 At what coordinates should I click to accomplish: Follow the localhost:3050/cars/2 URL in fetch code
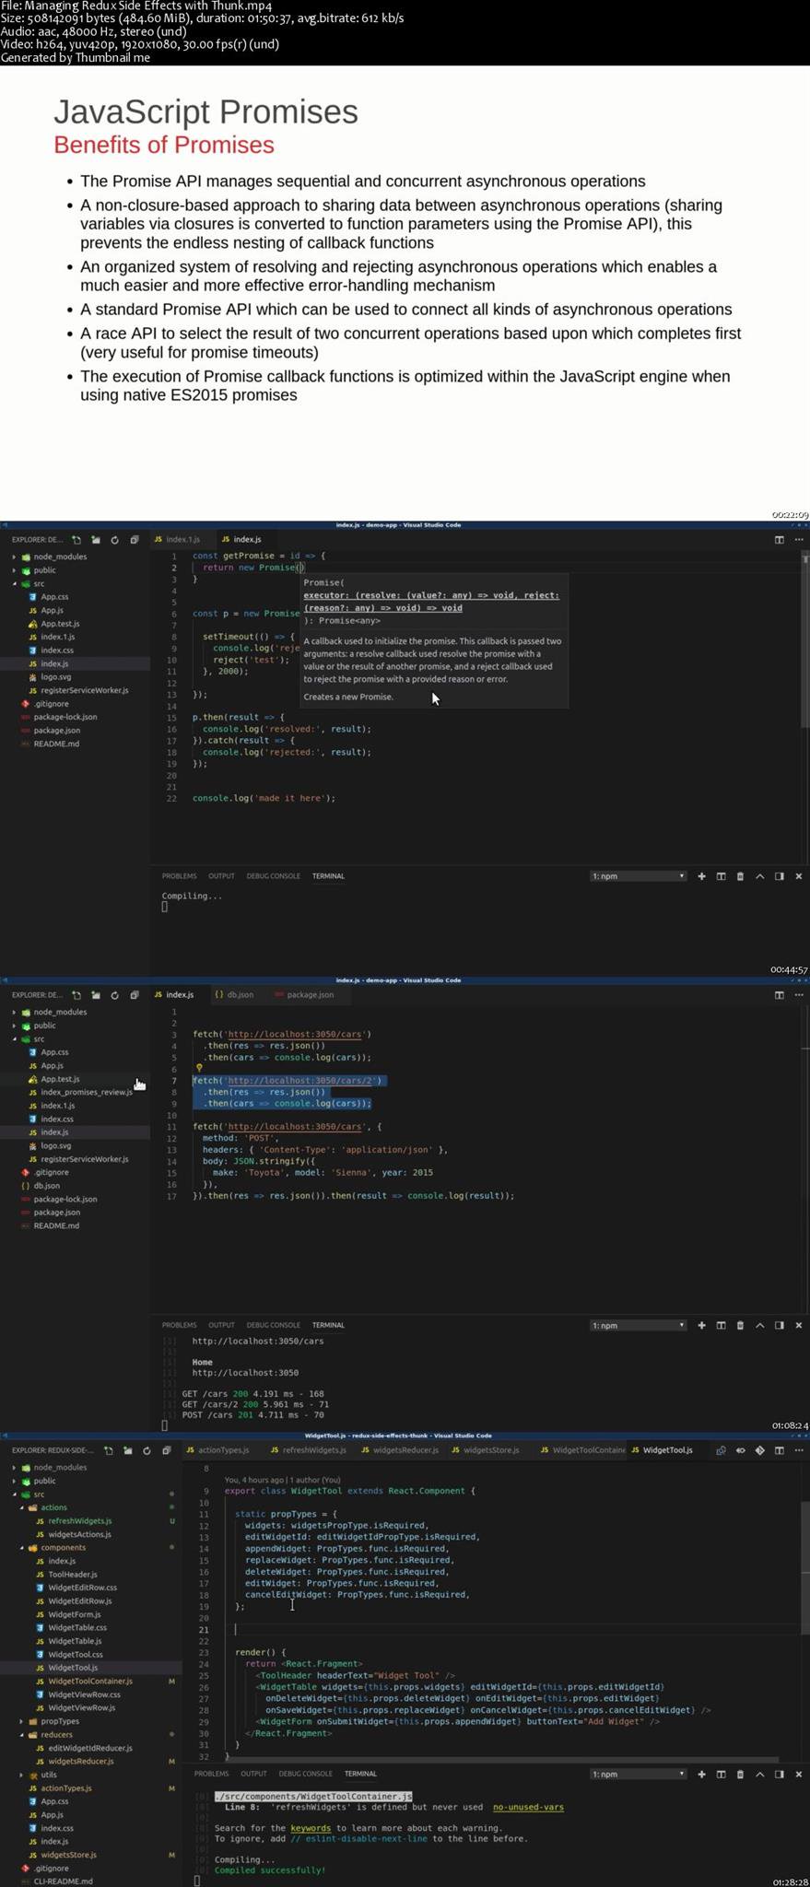tap(301, 1081)
